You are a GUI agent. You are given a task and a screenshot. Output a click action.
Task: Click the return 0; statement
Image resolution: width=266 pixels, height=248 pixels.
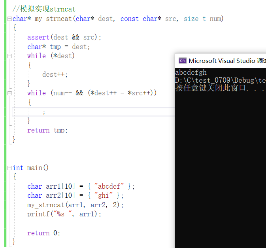[43, 233]
